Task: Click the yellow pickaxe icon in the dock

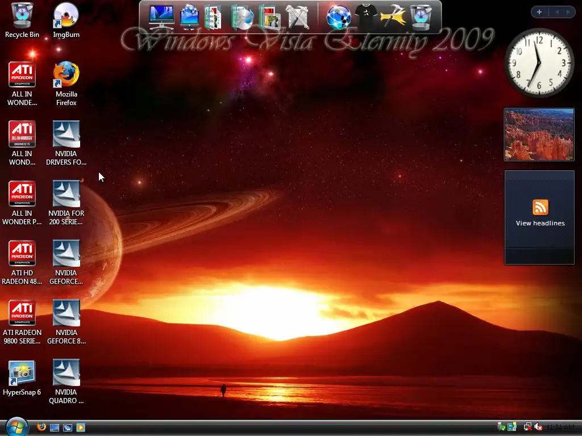Action: point(393,17)
